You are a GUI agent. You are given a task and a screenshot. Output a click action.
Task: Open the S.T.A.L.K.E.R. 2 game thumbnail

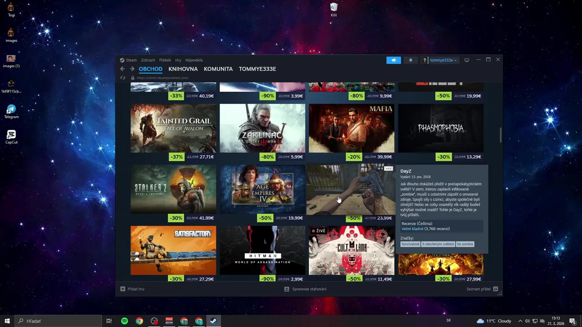[173, 189]
